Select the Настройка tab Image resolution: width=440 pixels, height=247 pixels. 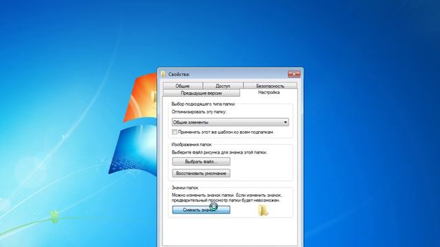(269, 93)
